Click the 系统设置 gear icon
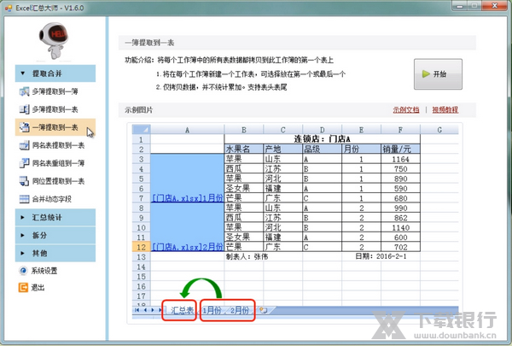 [x=23, y=271]
